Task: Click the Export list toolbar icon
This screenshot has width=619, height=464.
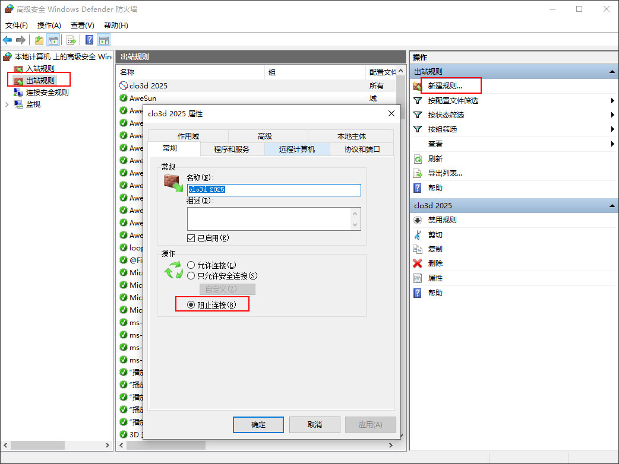Action: (71, 40)
